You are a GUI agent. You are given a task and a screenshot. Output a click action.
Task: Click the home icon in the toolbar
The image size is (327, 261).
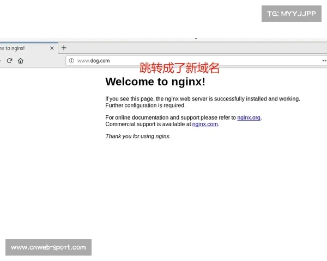pyautogui.click(x=20, y=61)
